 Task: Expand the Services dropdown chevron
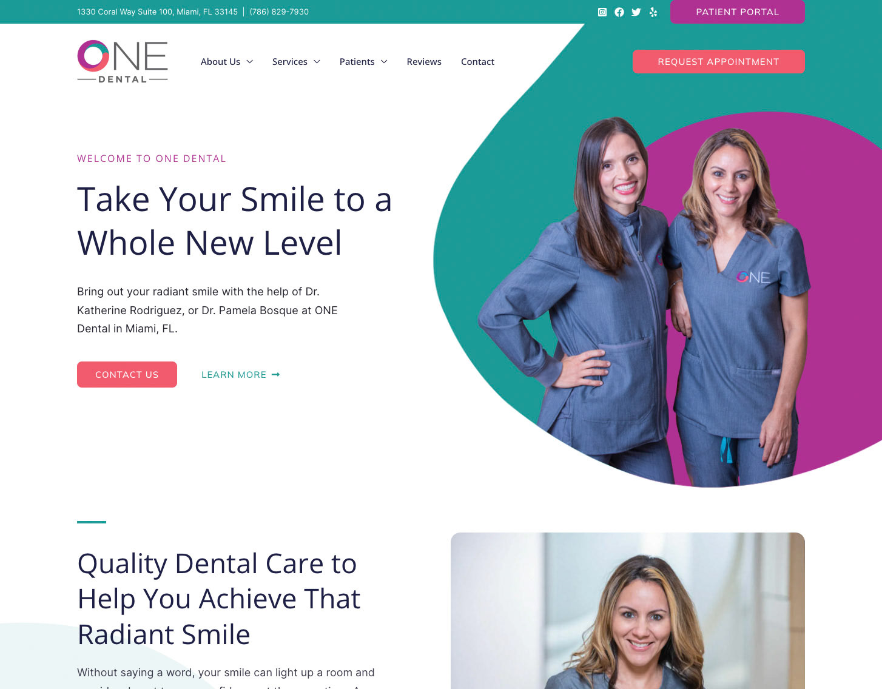pos(317,62)
